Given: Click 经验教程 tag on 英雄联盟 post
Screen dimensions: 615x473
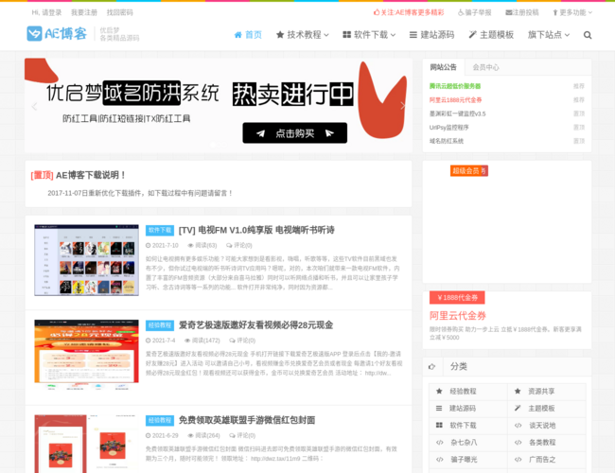Looking at the screenshot, I should pos(160,420).
